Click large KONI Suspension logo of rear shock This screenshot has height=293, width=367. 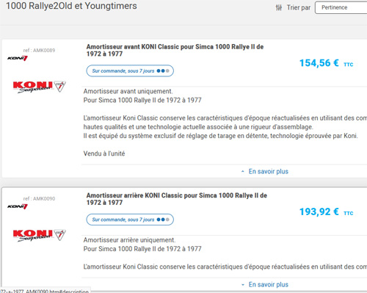pyautogui.click(x=39, y=235)
